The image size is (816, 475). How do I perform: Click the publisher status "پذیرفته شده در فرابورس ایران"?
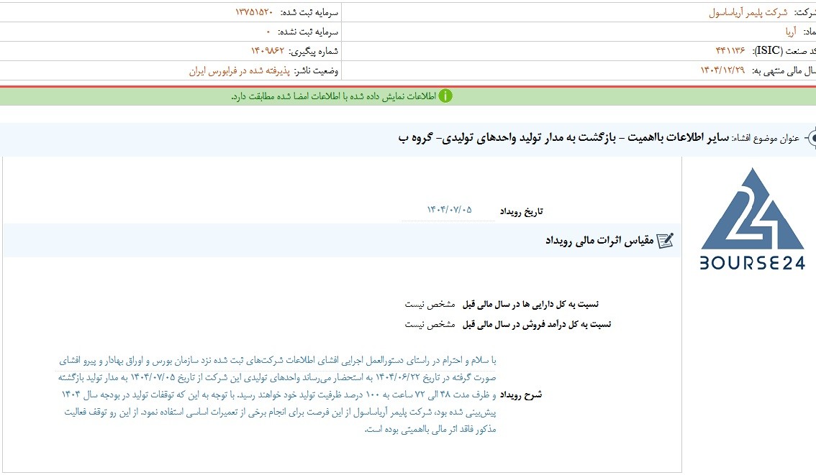(x=240, y=70)
